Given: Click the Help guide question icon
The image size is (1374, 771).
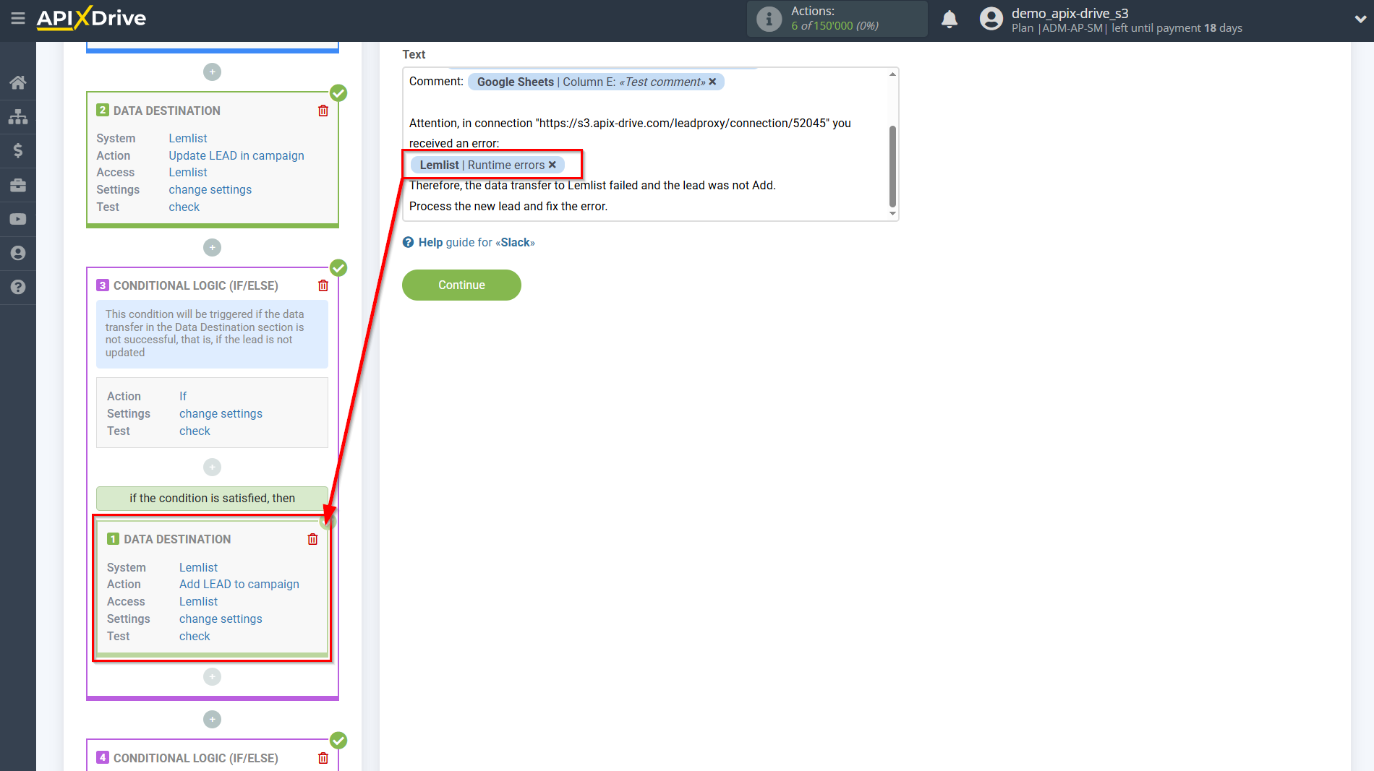Looking at the screenshot, I should coord(409,242).
